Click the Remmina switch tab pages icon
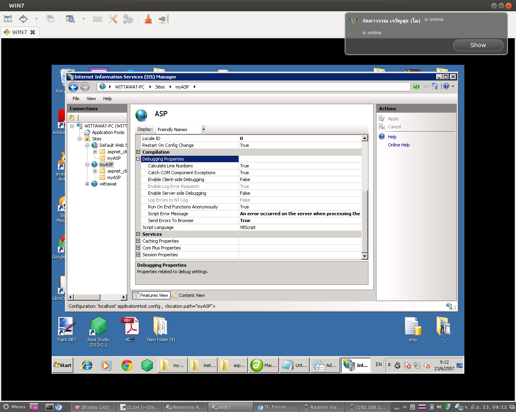Viewport: 516px width, 412px height. pyautogui.click(x=50, y=19)
